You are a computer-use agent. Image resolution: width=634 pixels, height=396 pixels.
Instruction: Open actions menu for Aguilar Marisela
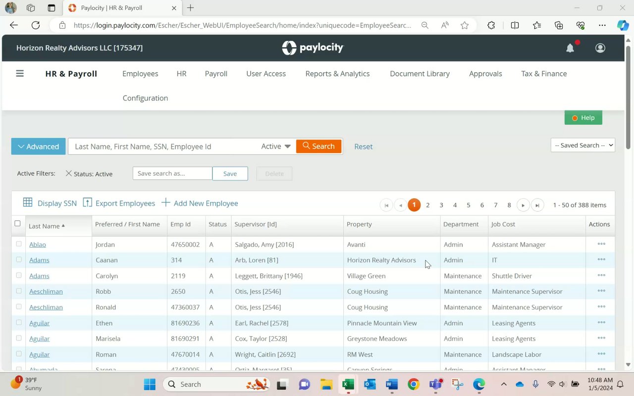pyautogui.click(x=601, y=338)
